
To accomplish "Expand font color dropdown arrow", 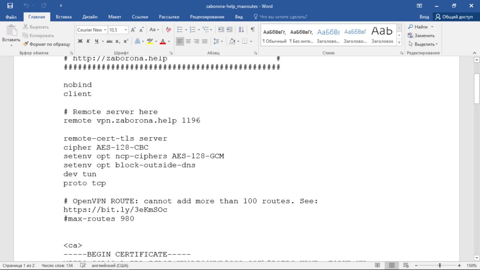I will [x=169, y=41].
